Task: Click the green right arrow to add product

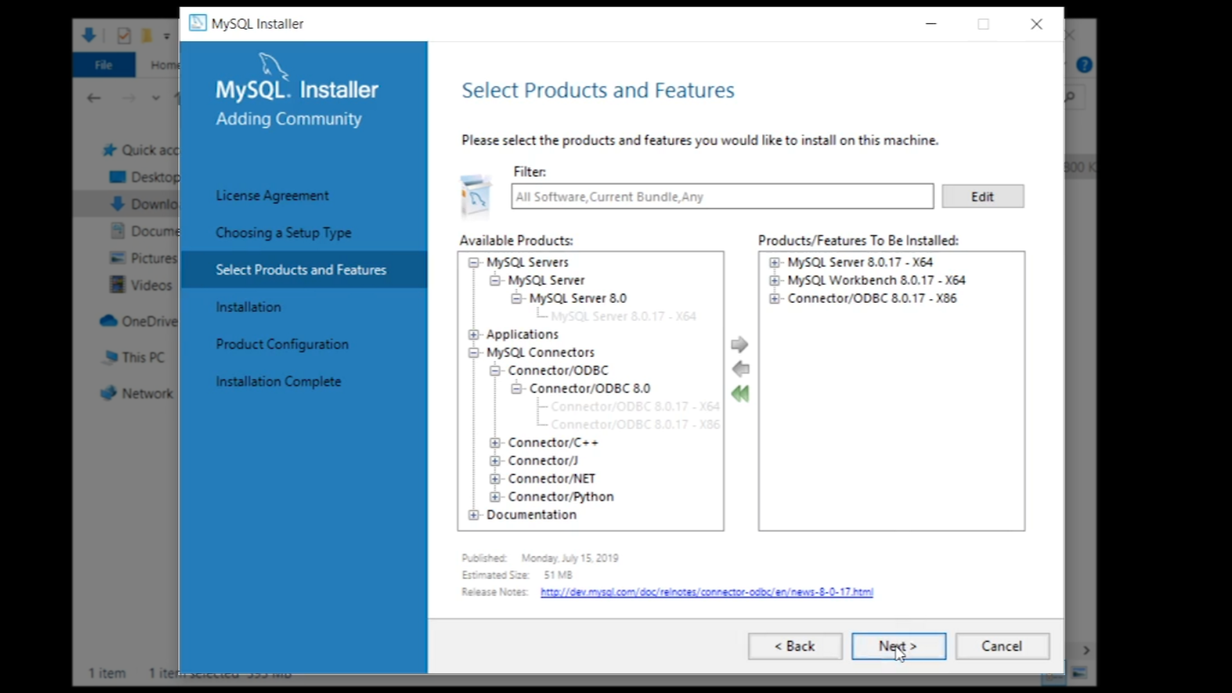Action: pos(739,345)
